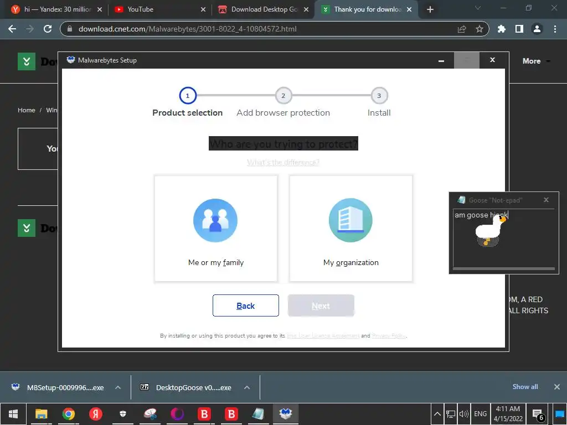Open Windows Security shield taskbar icon
The image size is (567, 425).
(x=123, y=414)
